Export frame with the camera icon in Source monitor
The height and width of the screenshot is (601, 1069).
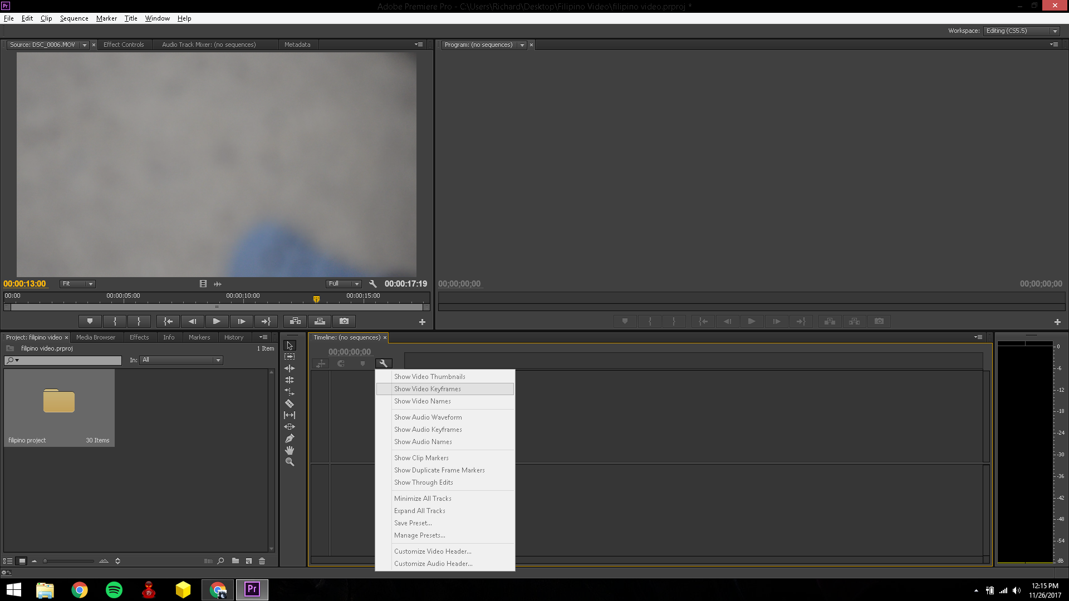click(x=344, y=321)
